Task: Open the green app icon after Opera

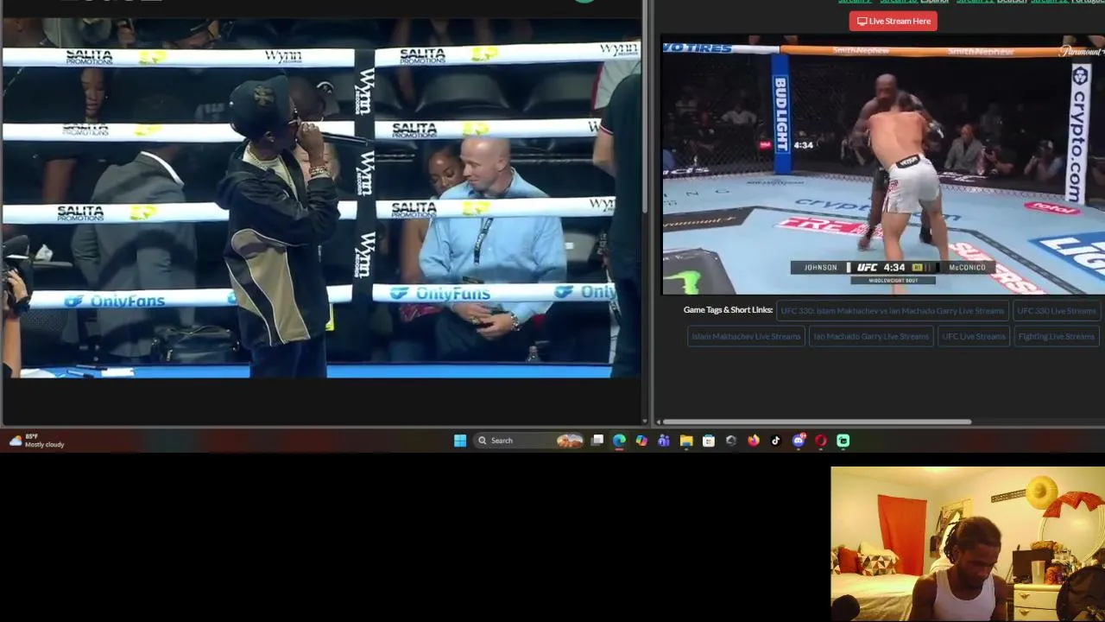Action: pos(843,441)
